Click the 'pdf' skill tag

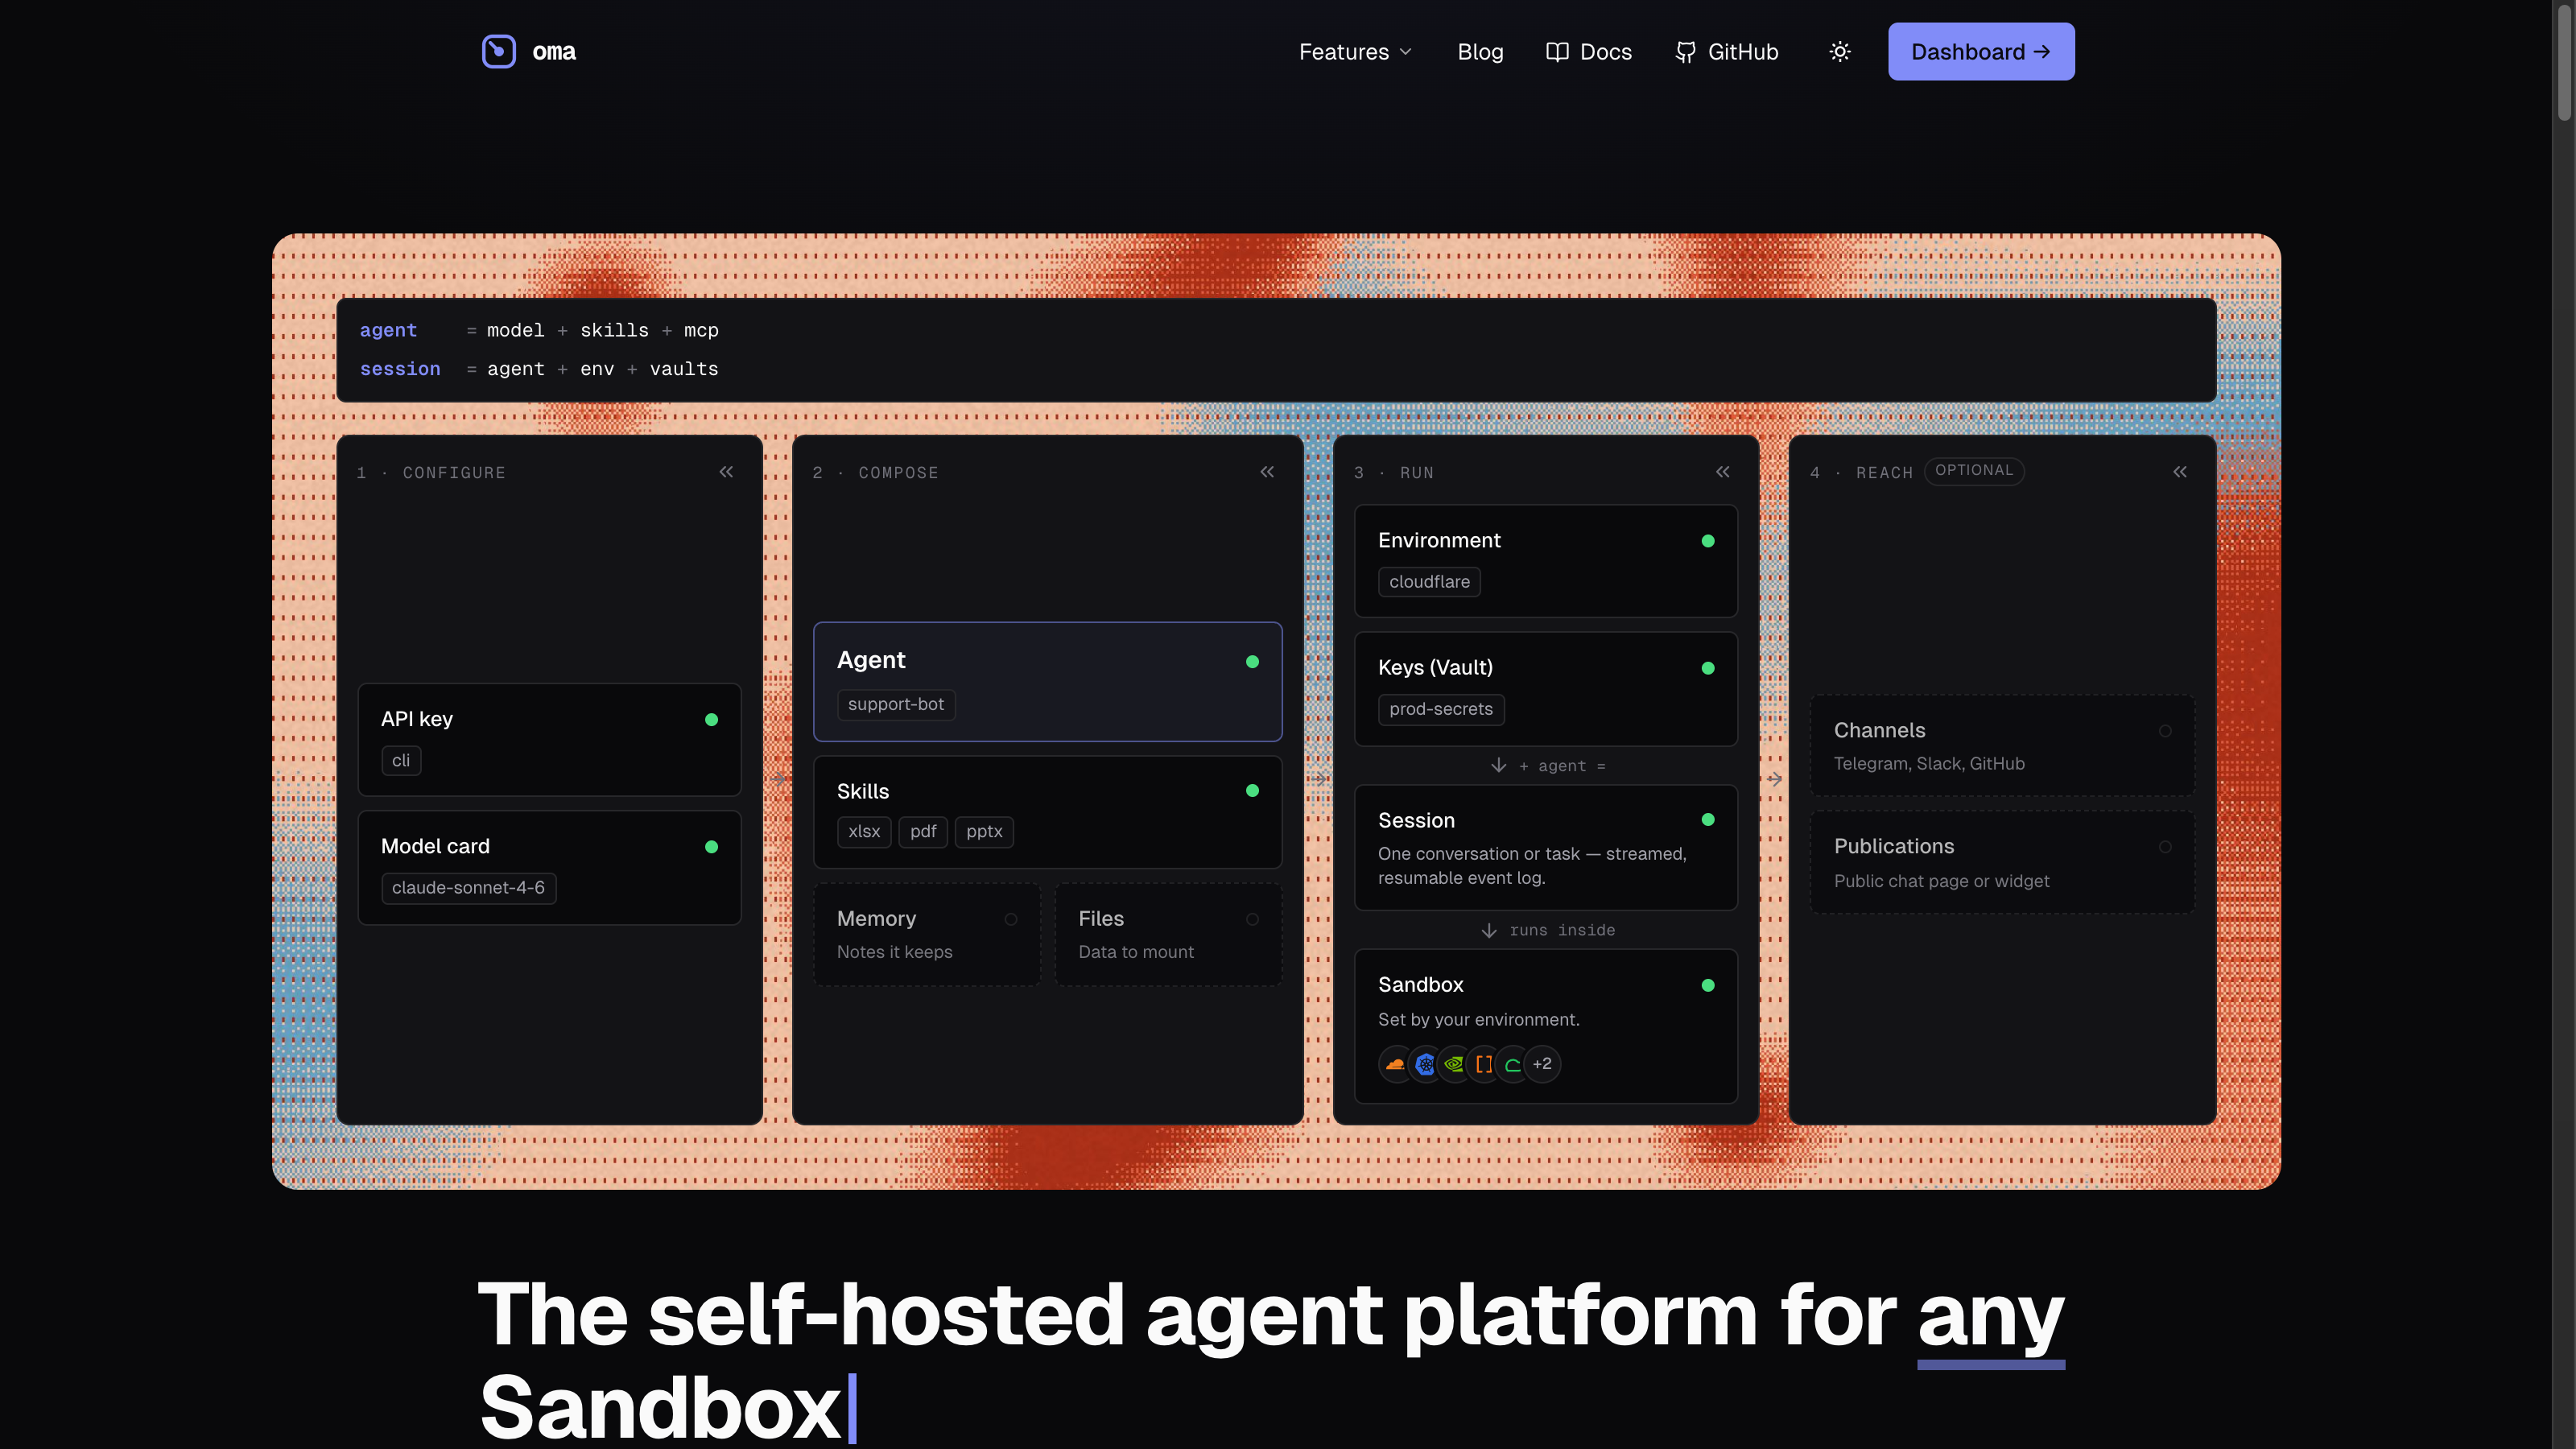923,832
